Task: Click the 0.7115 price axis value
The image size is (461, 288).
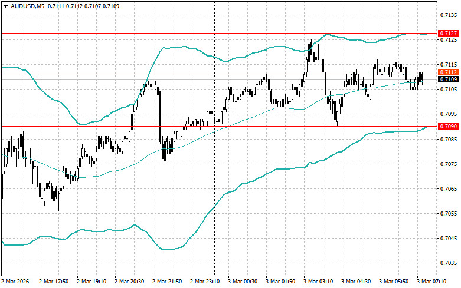Action: tap(449, 65)
